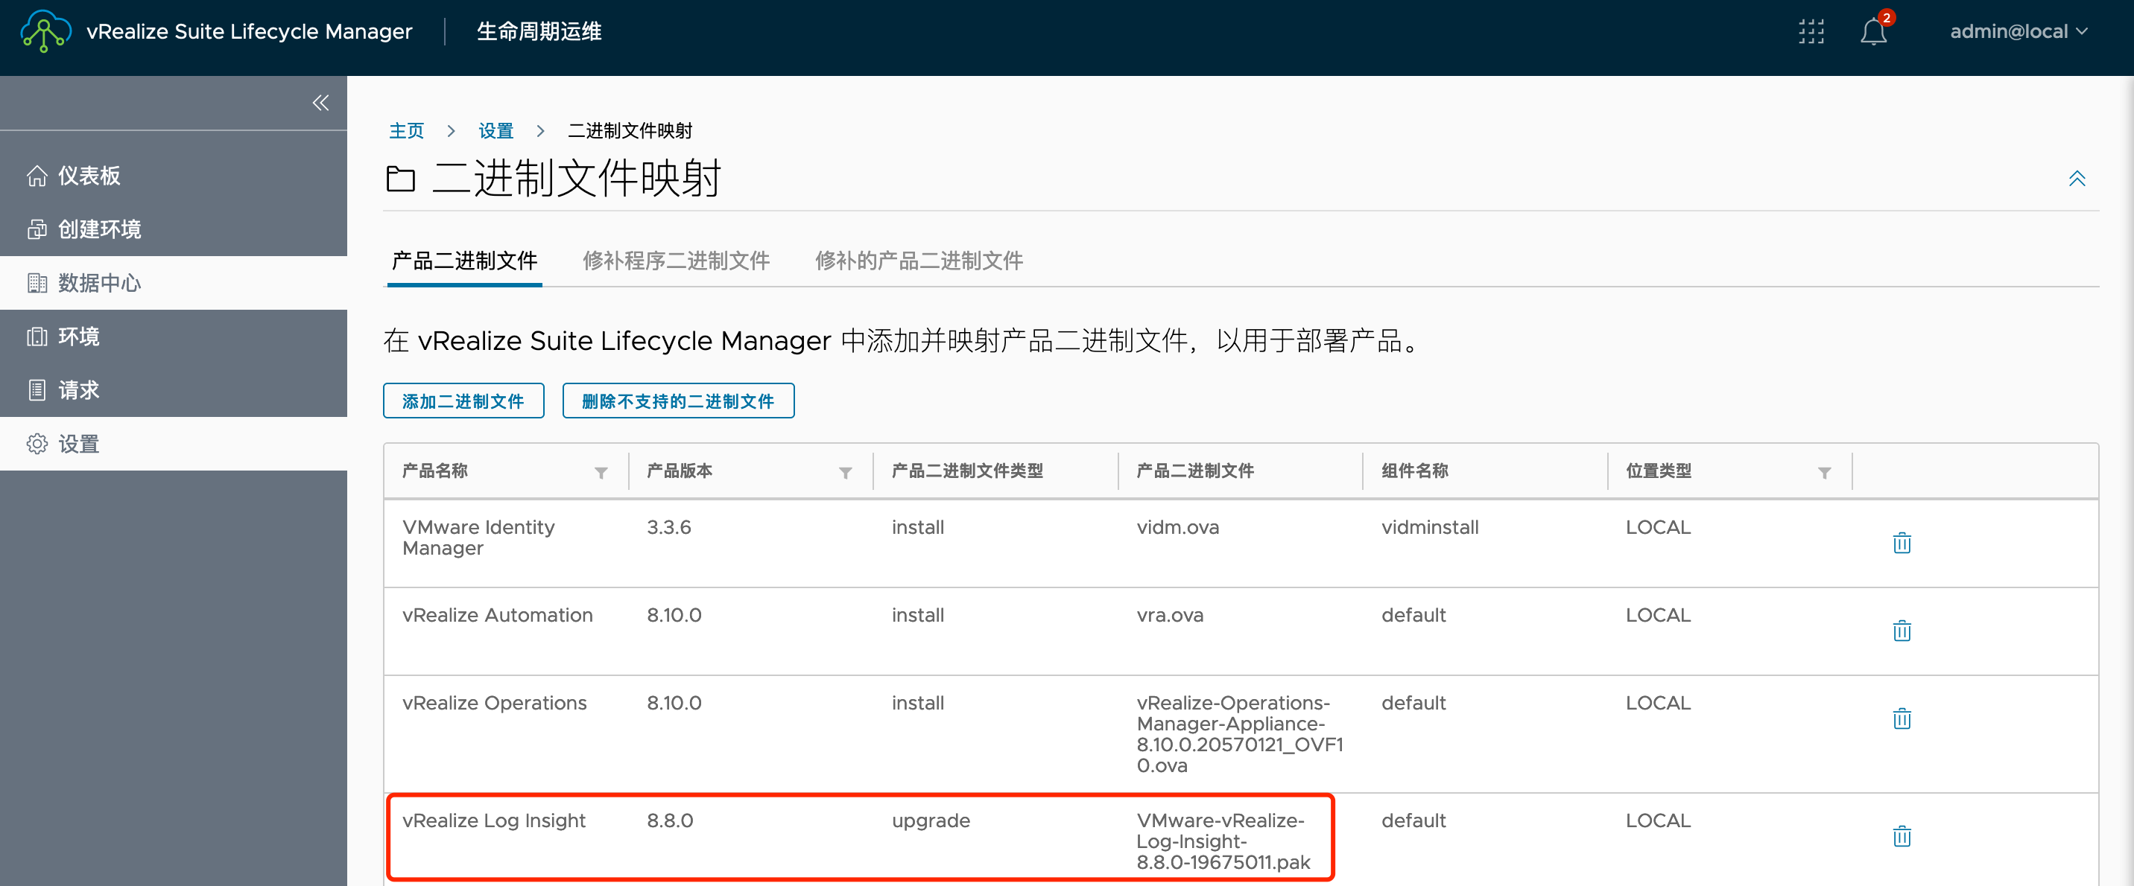Expand the admin@local user menu

(2017, 31)
